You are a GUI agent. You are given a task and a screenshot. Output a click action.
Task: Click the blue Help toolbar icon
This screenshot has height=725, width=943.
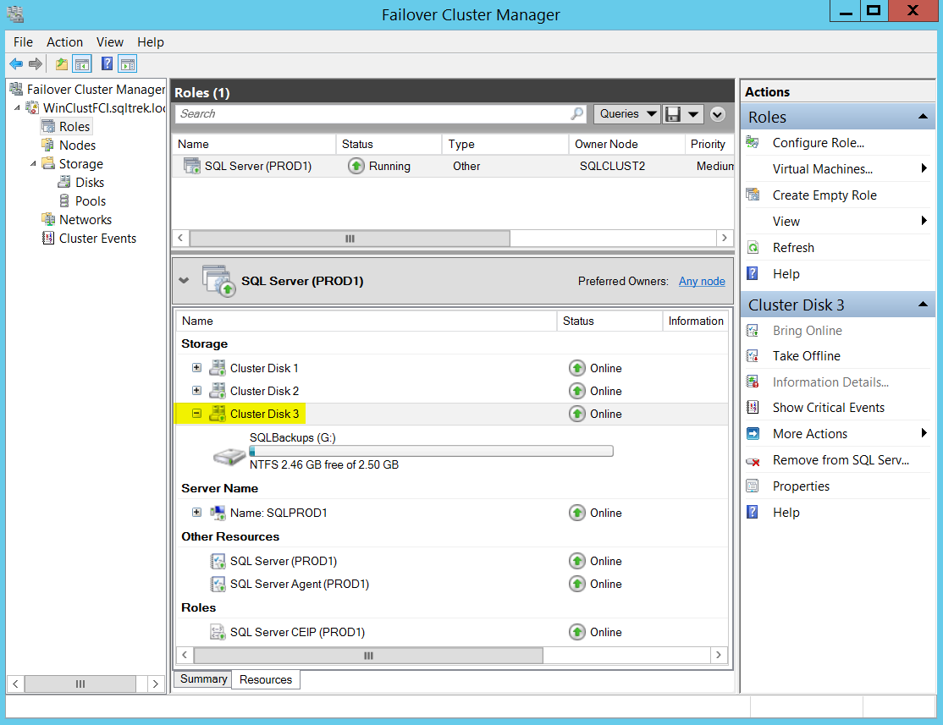tap(107, 63)
